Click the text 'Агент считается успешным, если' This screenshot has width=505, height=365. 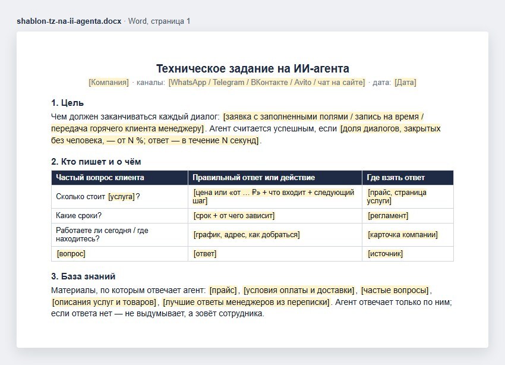(x=273, y=128)
